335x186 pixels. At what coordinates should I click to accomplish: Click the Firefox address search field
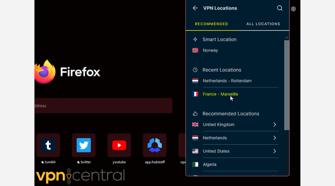[x=103, y=106]
